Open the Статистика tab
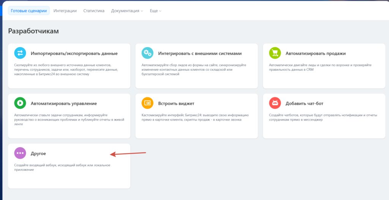 (94, 11)
